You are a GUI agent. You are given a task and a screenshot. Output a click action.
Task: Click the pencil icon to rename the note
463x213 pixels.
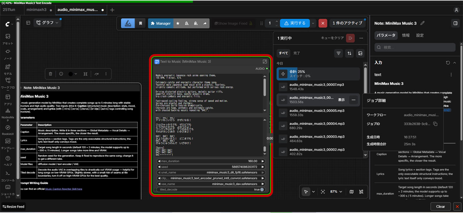pos(422,23)
